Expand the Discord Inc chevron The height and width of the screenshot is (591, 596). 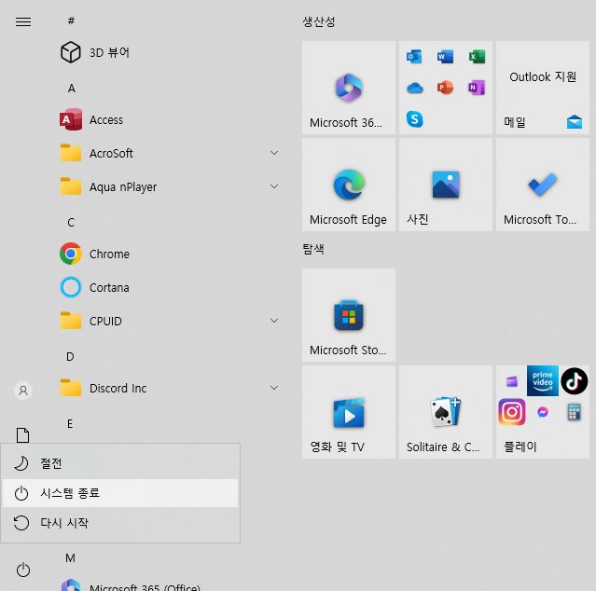point(274,388)
